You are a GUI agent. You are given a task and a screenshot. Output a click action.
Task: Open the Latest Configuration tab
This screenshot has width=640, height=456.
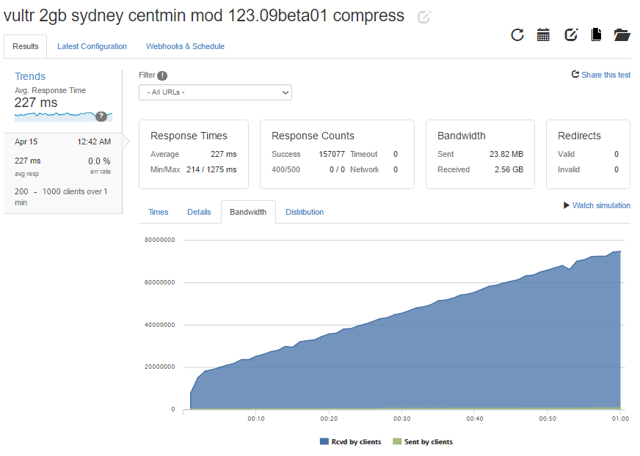92,46
